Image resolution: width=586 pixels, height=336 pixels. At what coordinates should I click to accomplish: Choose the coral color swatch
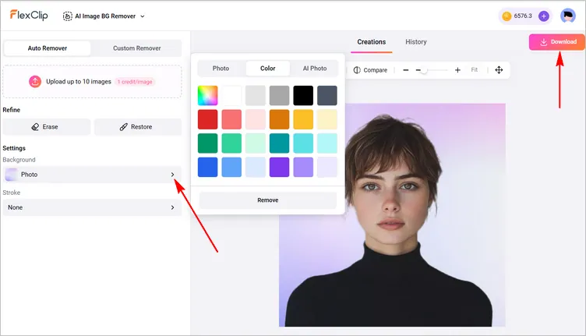pos(231,119)
